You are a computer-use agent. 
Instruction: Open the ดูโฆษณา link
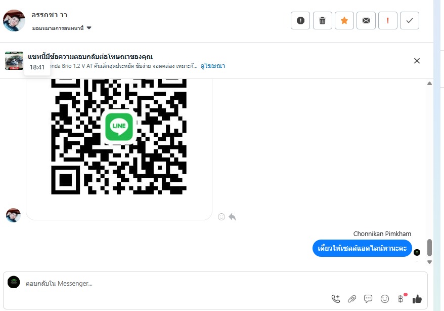coord(213,66)
